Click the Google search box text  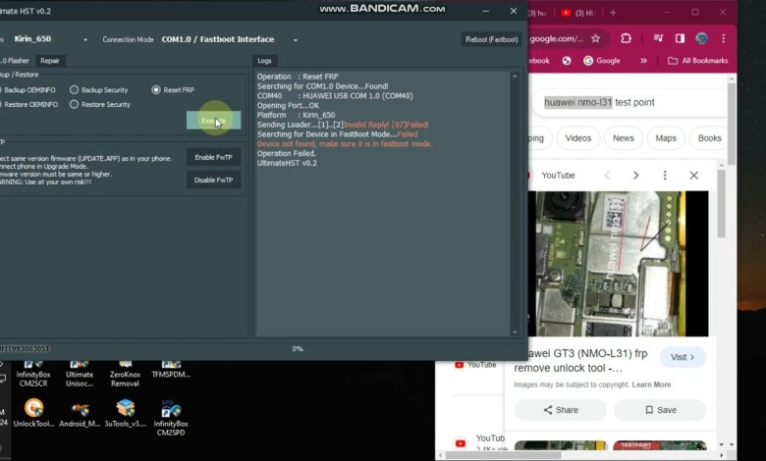[599, 102]
